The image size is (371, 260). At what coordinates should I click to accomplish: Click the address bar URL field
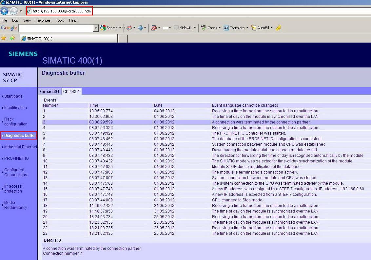62,11
